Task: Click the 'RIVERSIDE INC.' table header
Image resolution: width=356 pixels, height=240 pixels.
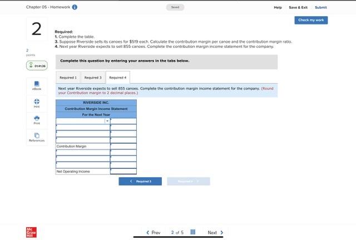Action: click(x=96, y=102)
